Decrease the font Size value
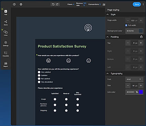 click(x=128, y=86)
